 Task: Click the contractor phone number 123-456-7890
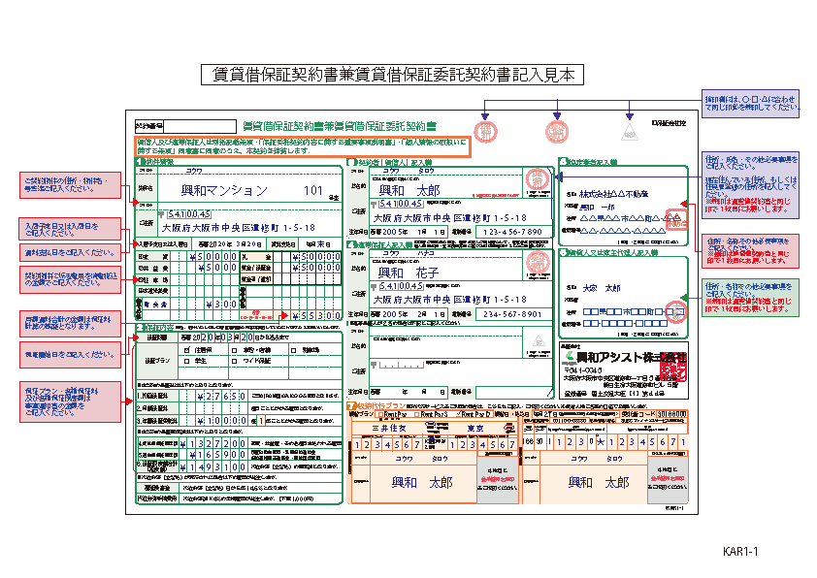click(x=512, y=232)
